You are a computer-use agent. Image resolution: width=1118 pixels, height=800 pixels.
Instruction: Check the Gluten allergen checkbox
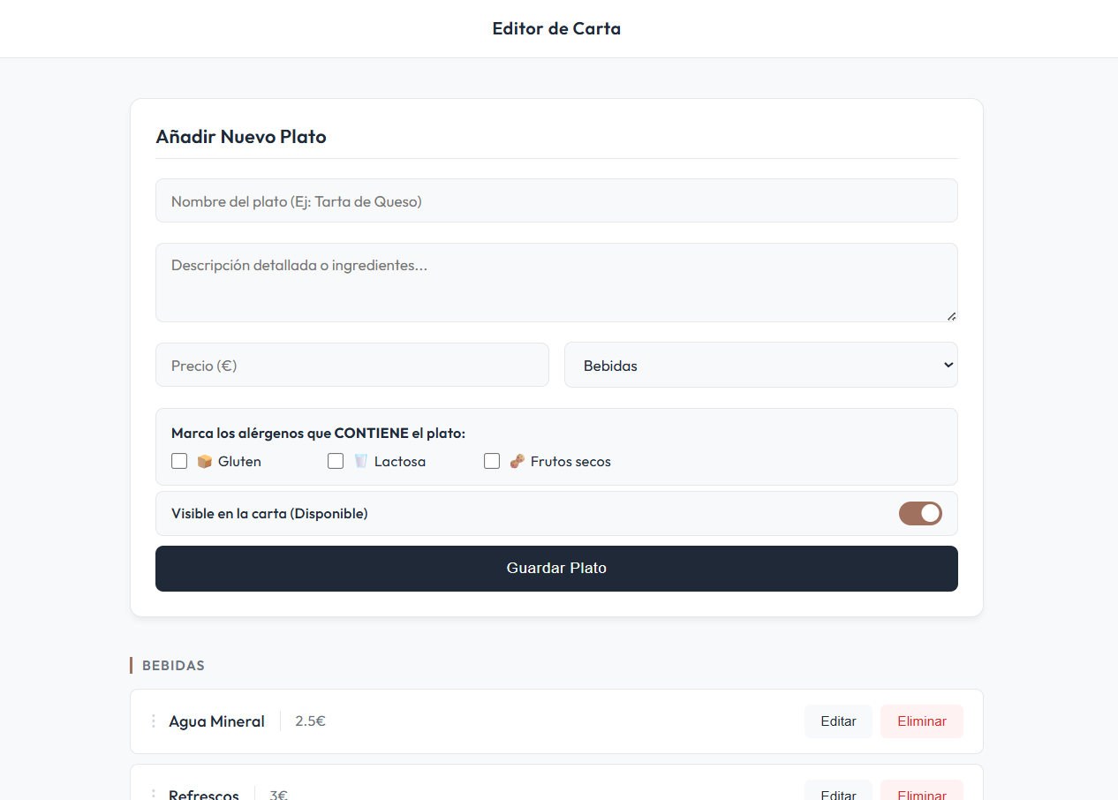[179, 461]
